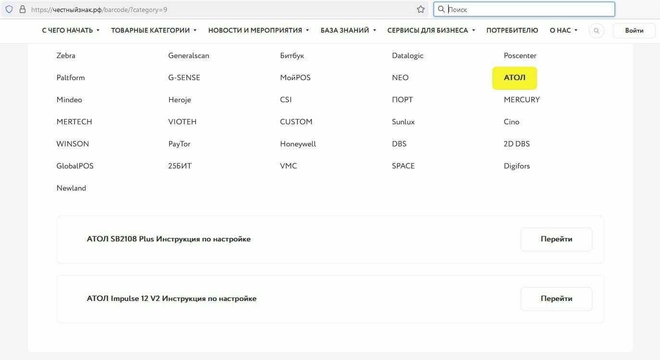Image resolution: width=660 pixels, height=360 pixels.
Task: Open instructions for АТОЛ SB2108 Plus via Перейти
Action: coord(556,239)
